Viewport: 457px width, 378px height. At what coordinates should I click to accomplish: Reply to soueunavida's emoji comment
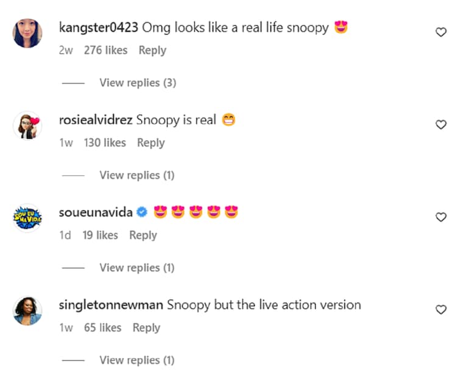tap(143, 236)
